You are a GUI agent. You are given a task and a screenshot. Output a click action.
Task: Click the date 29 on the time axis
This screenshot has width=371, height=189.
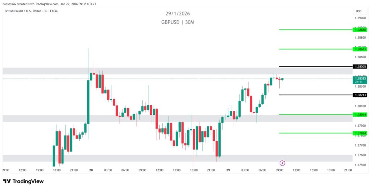pos(228,170)
